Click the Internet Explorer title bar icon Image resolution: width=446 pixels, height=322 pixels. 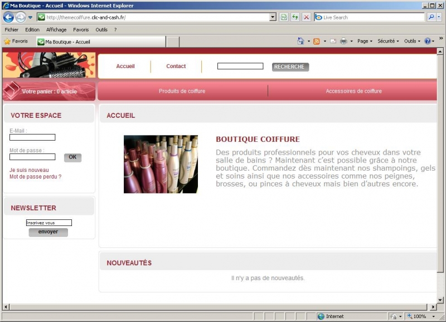(x=6, y=6)
